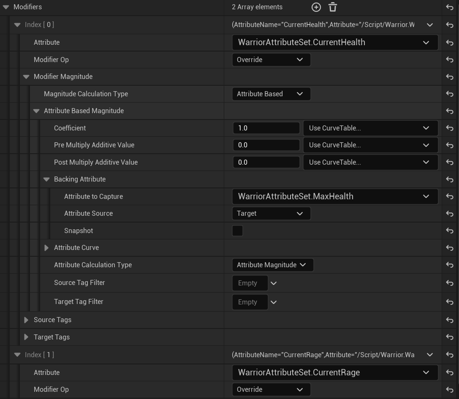Enable the Snapshot checkbox

[x=238, y=231]
